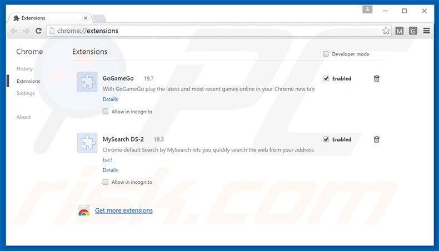Open the G extension toolbar icon
The image size is (439, 251).
[413, 31]
